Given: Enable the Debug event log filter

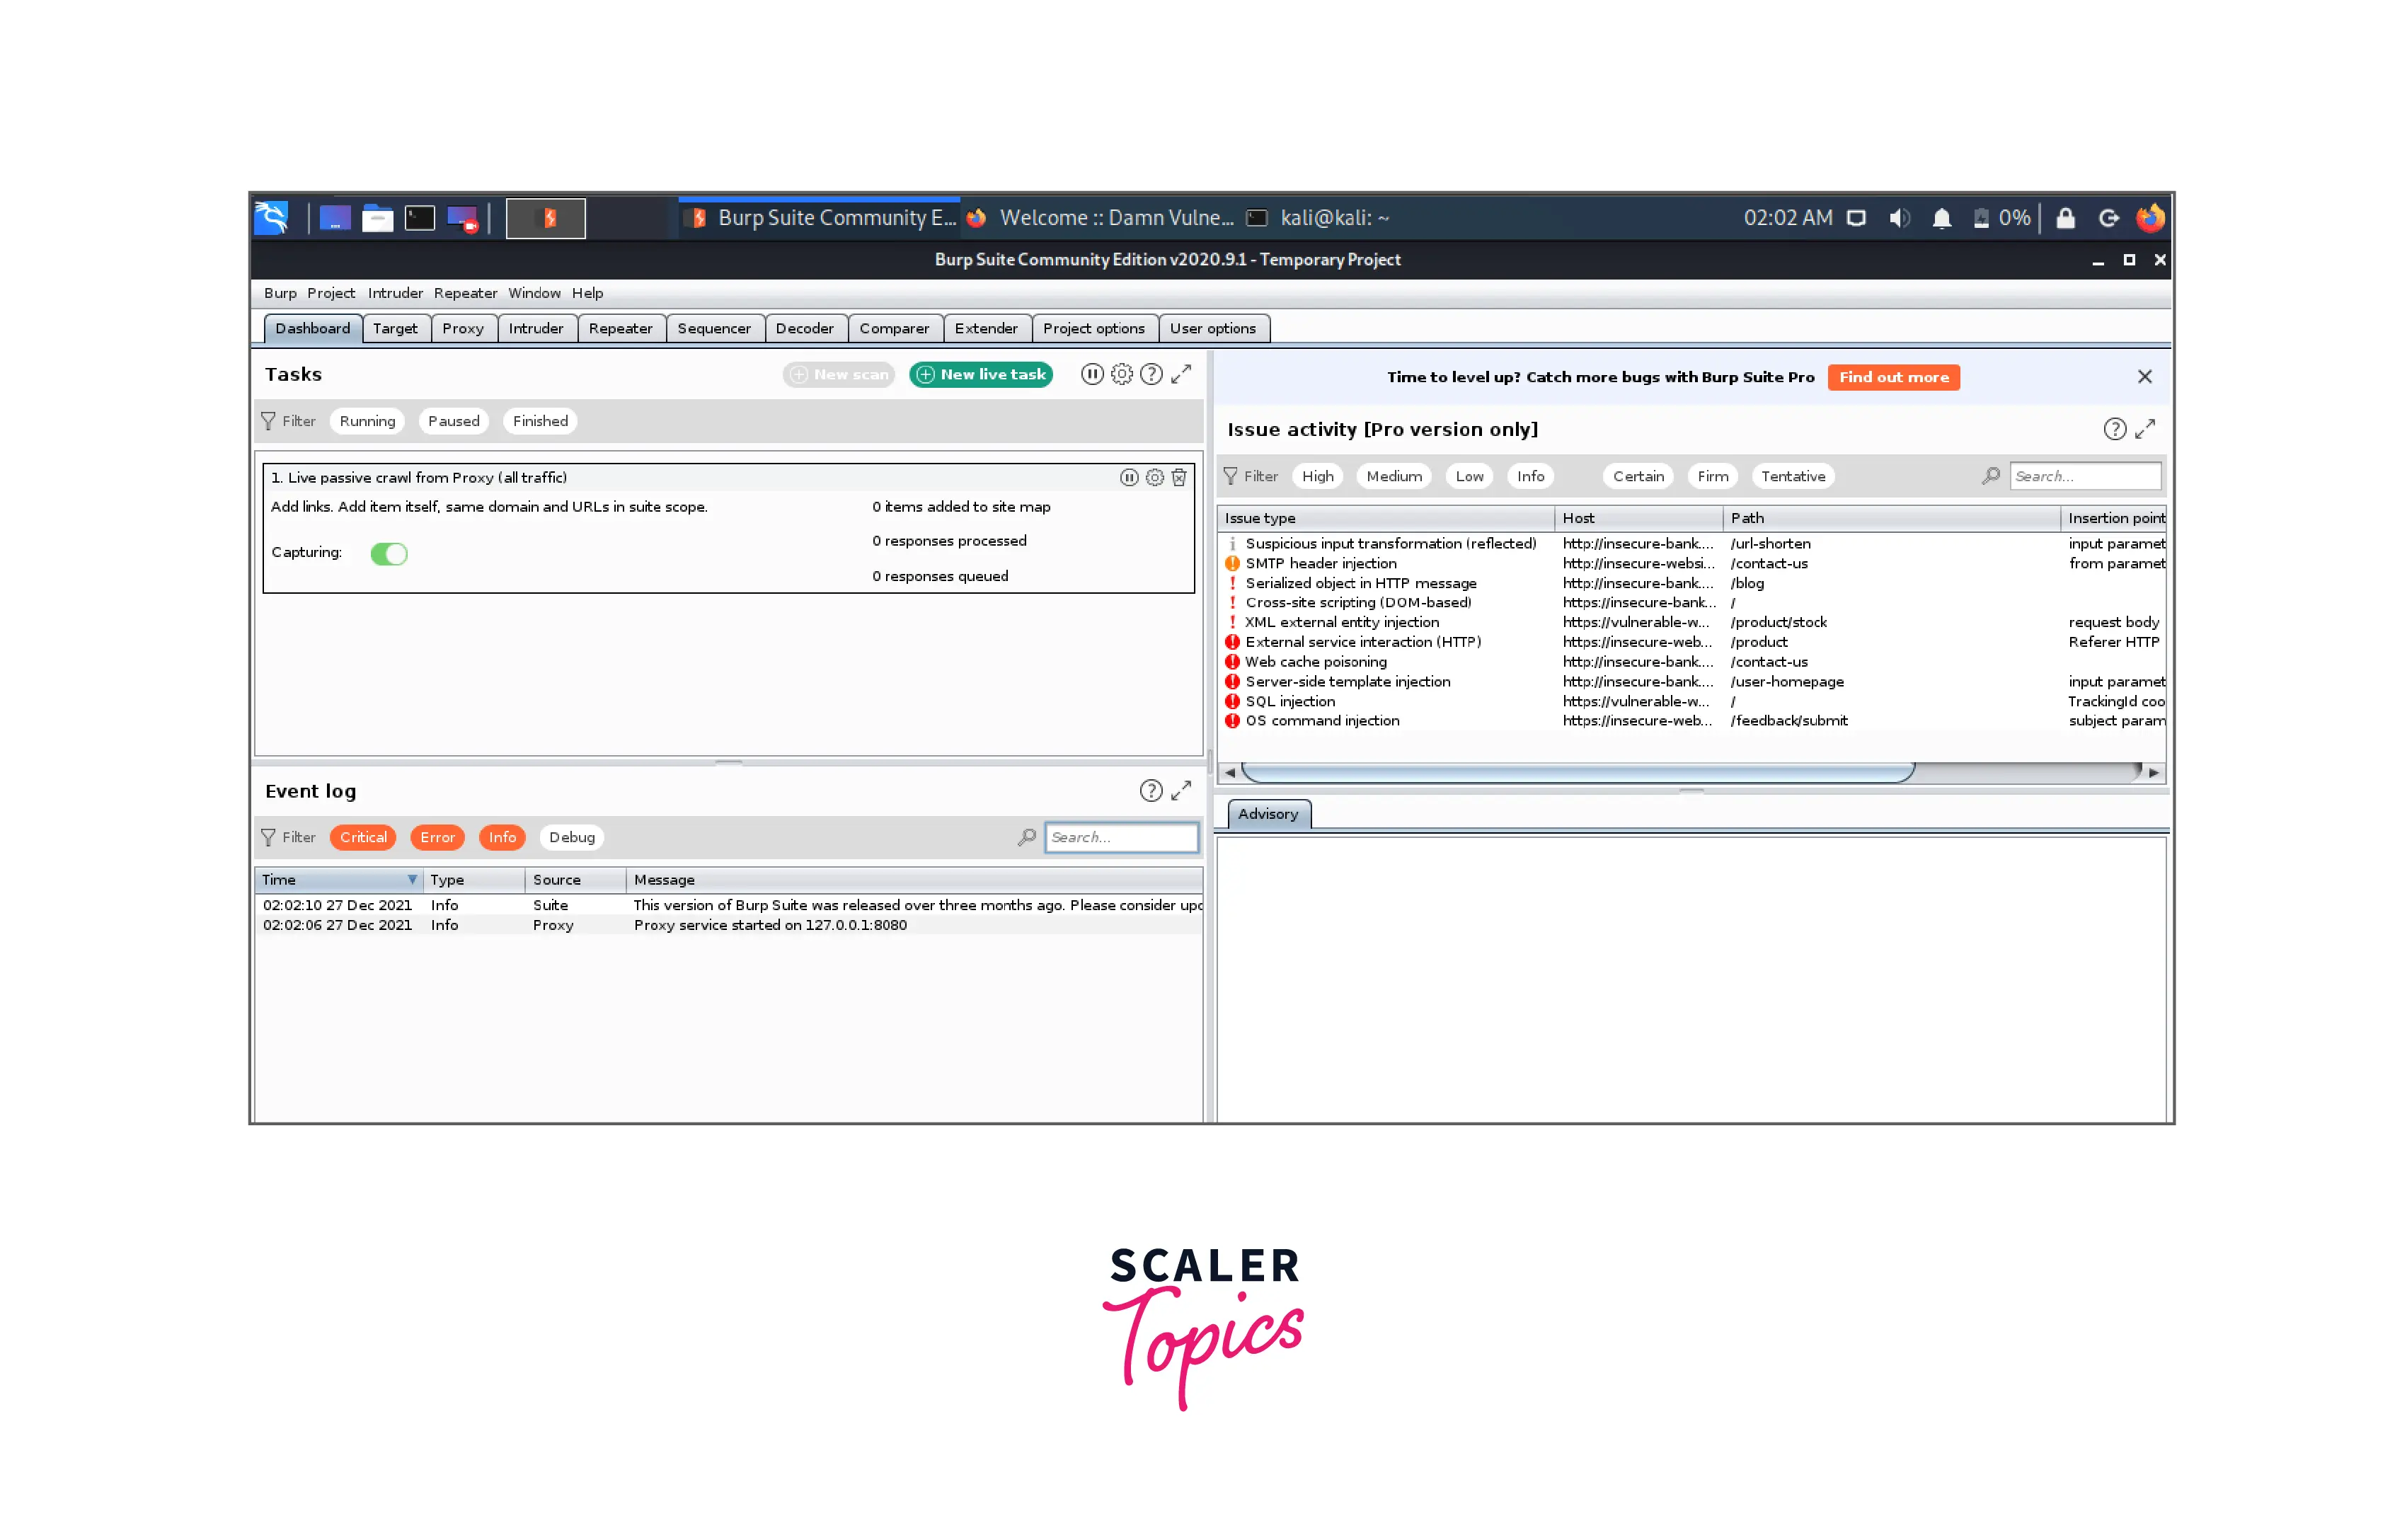Looking at the screenshot, I should point(571,837).
